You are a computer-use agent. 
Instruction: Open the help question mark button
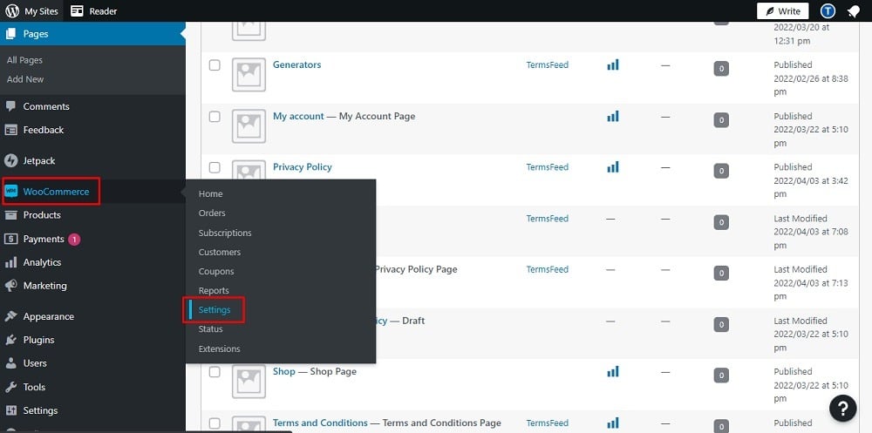(x=842, y=409)
